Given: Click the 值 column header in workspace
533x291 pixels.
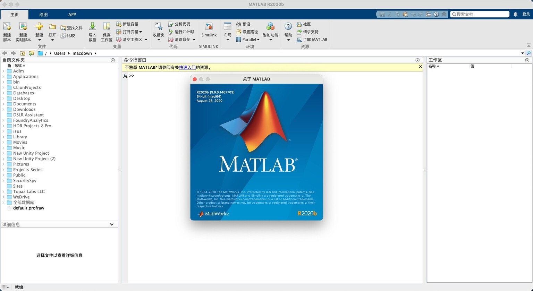Looking at the screenshot, I should coord(472,66).
